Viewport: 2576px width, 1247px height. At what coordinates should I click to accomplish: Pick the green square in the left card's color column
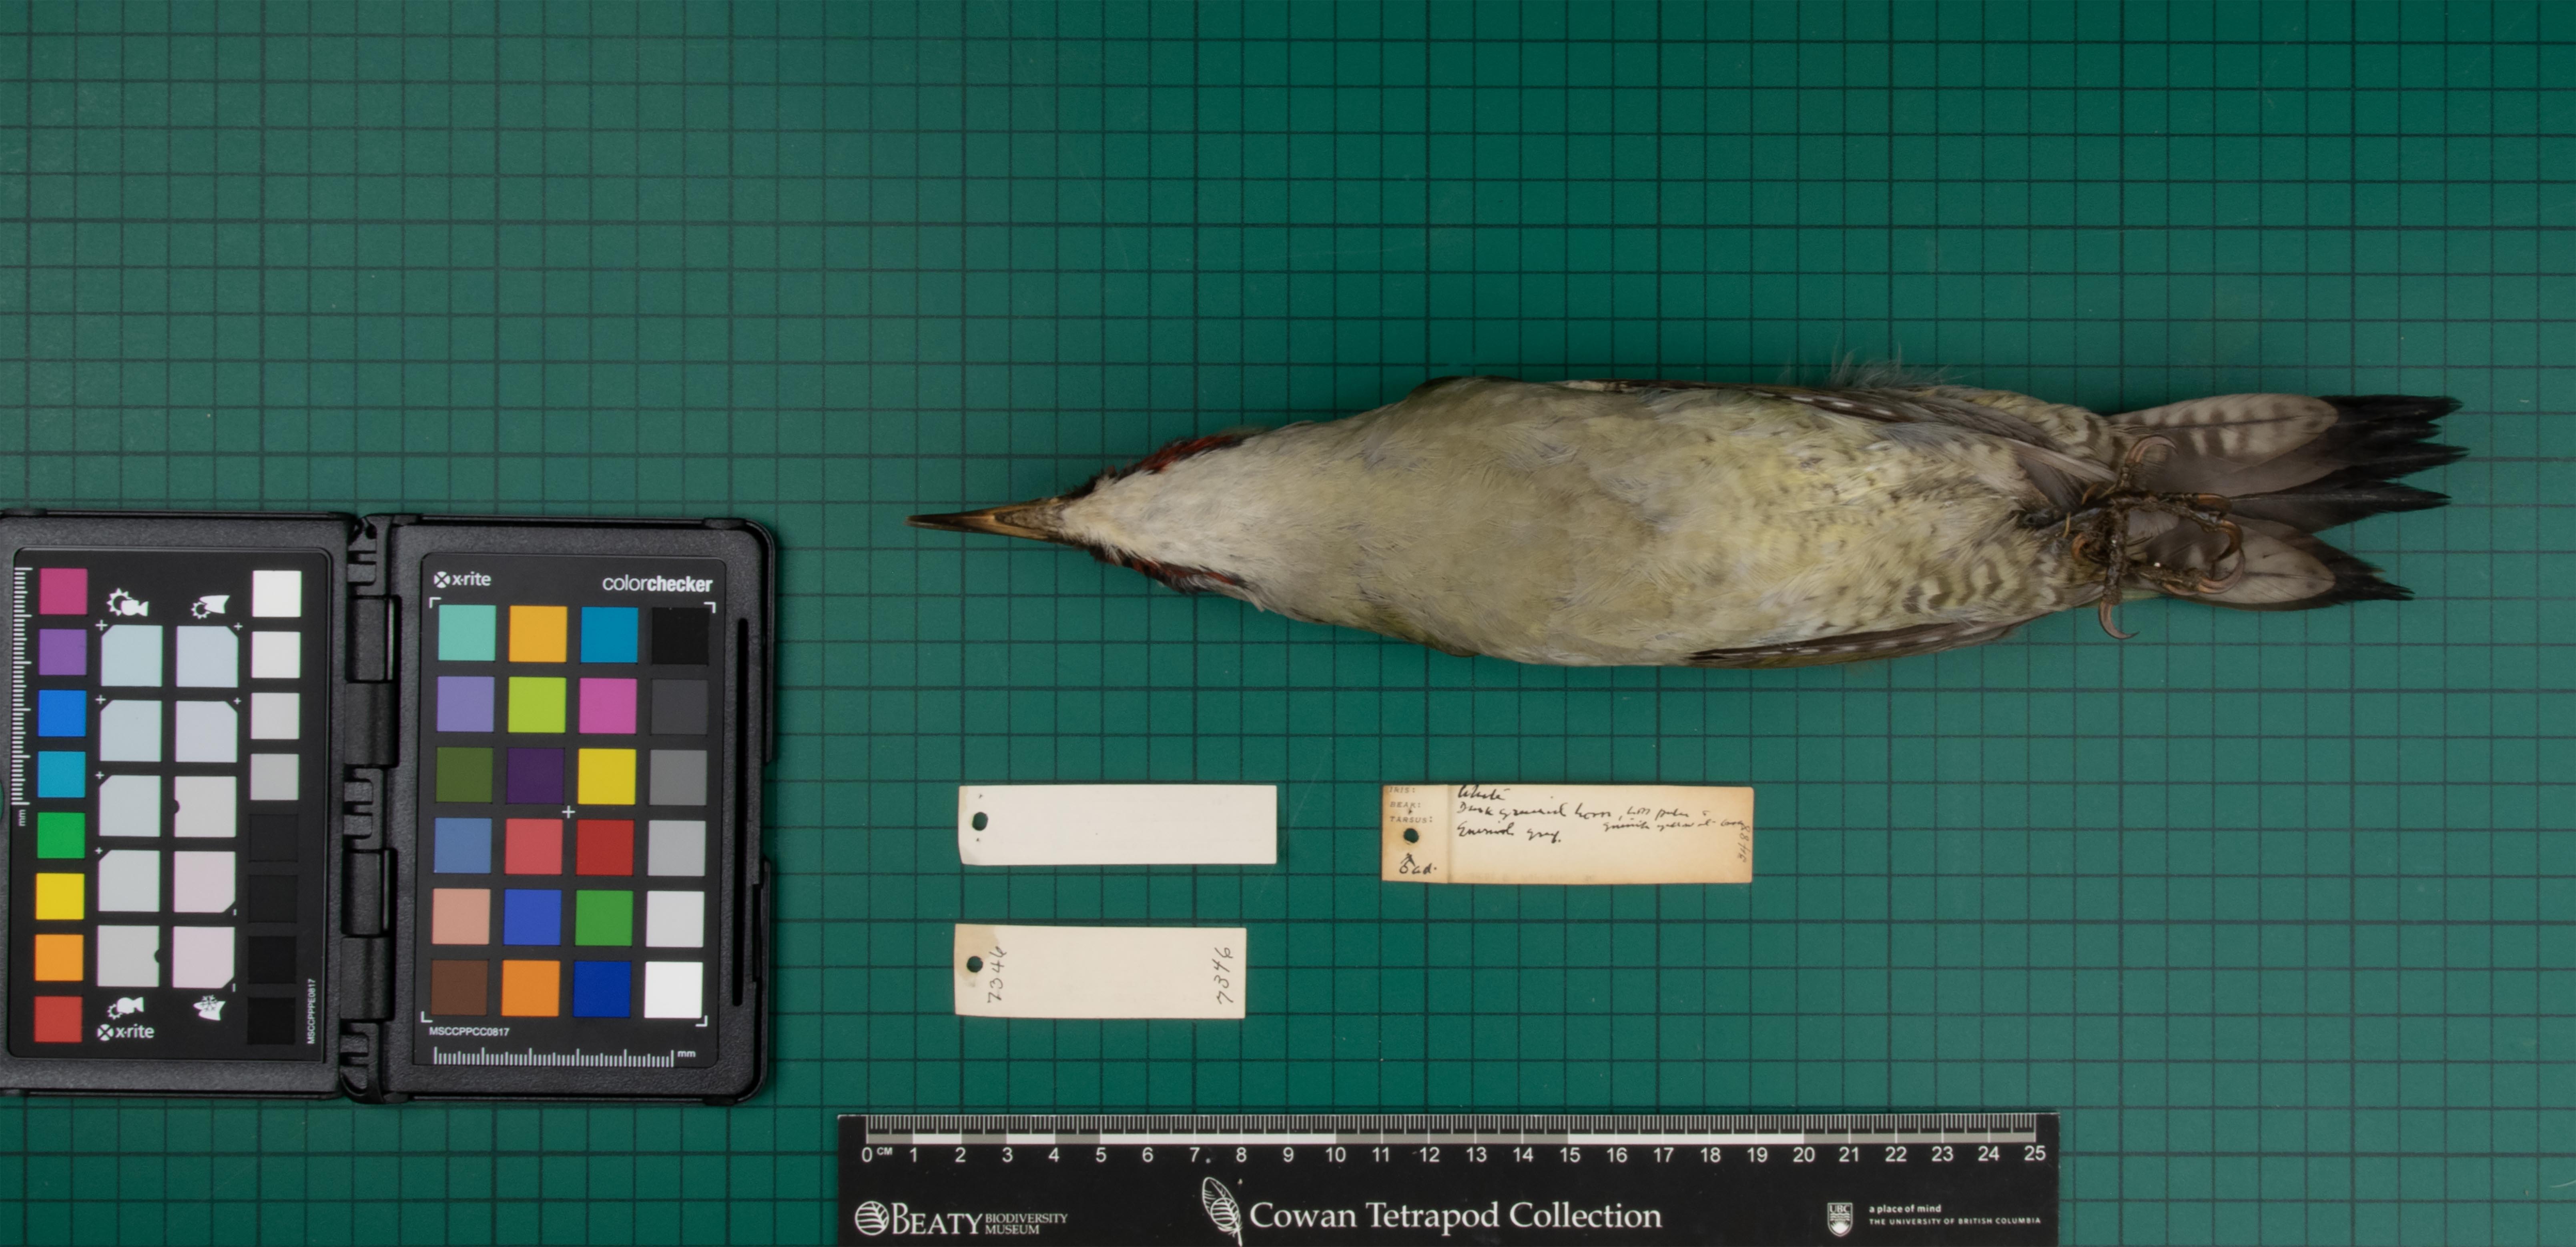[x=61, y=835]
